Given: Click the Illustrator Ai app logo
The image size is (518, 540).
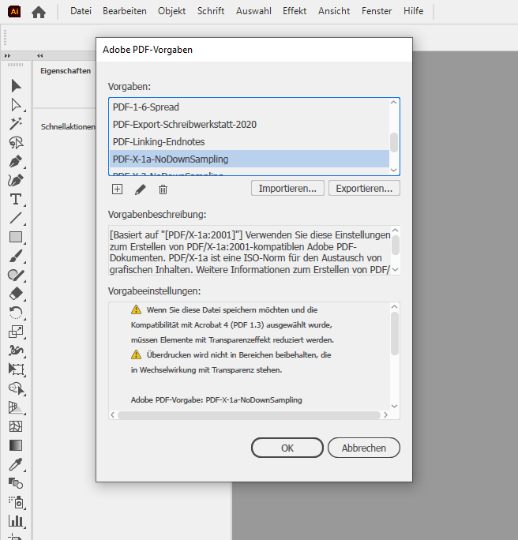Looking at the screenshot, I should pyautogui.click(x=14, y=11).
